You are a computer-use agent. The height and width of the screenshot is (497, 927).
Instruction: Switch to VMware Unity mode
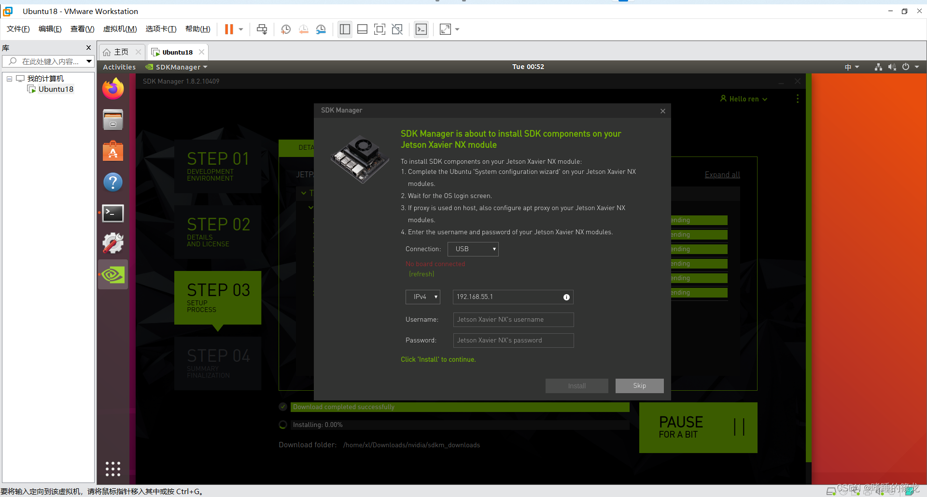point(397,29)
